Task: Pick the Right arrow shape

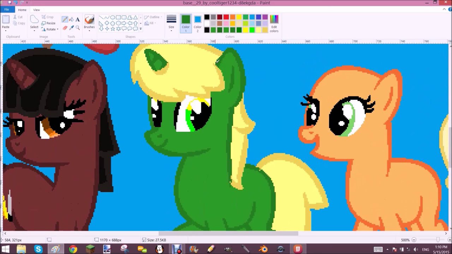Action: pyautogui.click(x=124, y=23)
